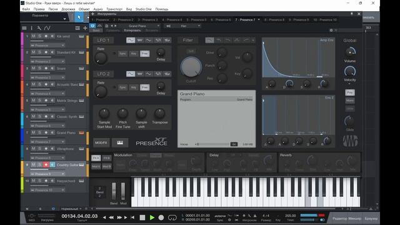Viewport: 400px width, 225px height.
Task: Open the Транспорт menu
Action: pyautogui.click(x=114, y=9)
